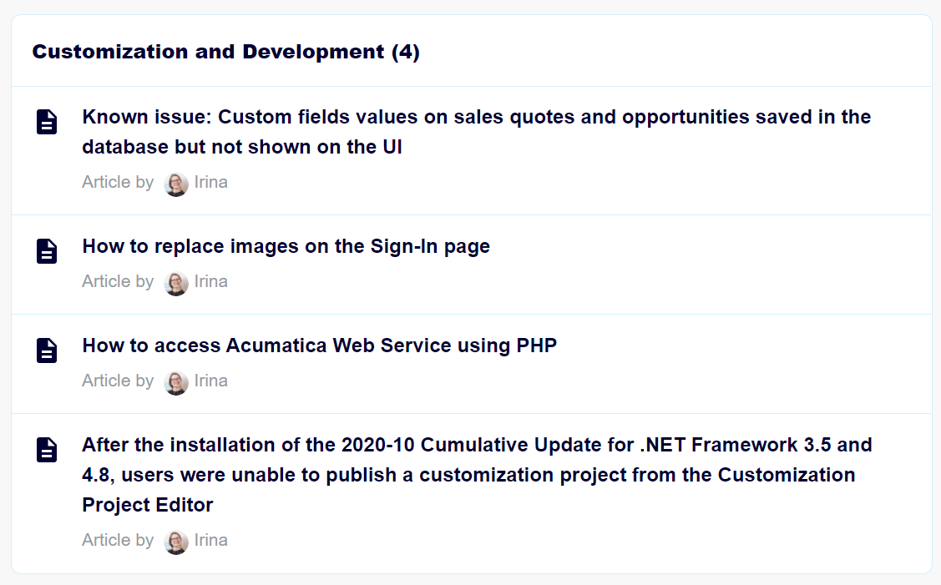Click document icon beside PHP web service article
The image size is (941, 585).
(x=47, y=350)
